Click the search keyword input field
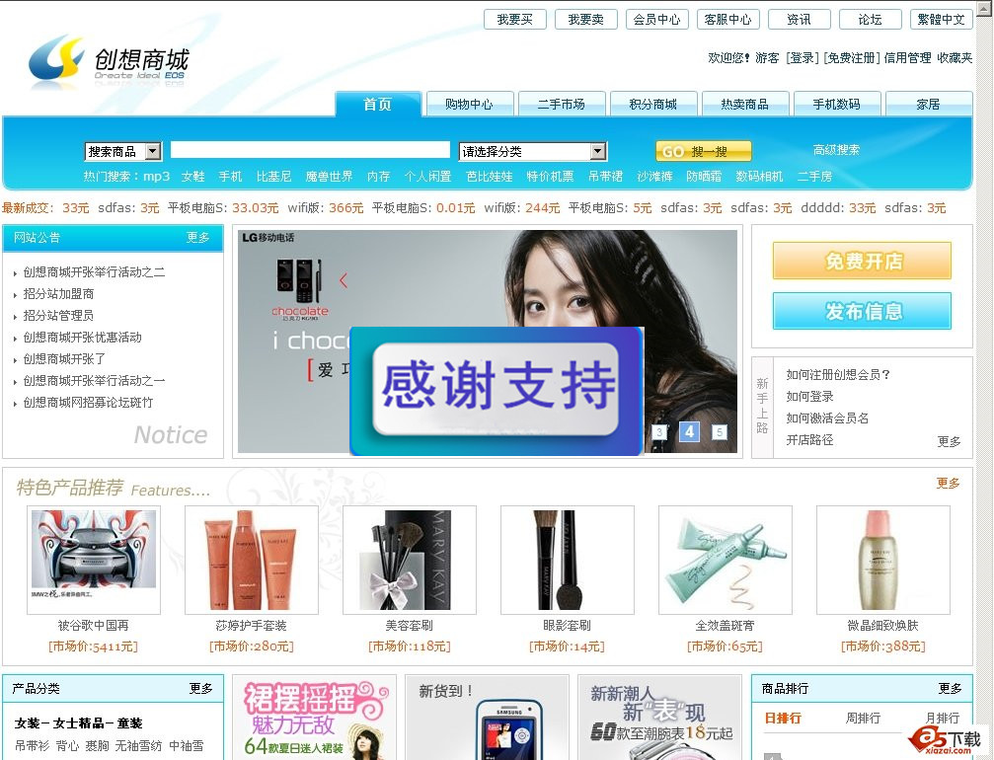 pyautogui.click(x=310, y=150)
